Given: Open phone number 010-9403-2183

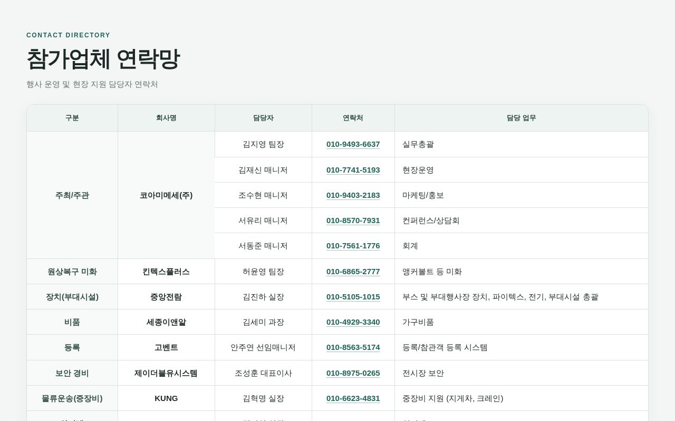Looking at the screenshot, I should point(353,195).
